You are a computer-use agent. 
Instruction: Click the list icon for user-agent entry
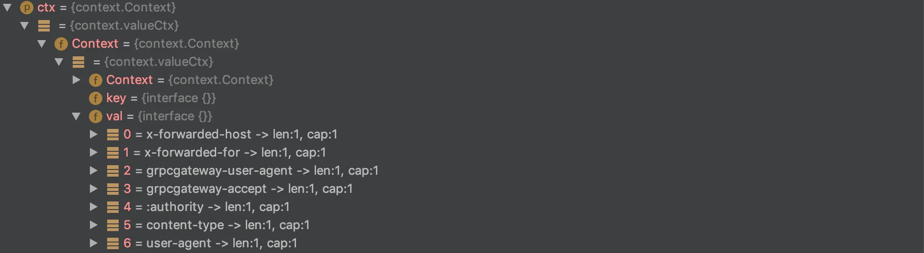113,243
